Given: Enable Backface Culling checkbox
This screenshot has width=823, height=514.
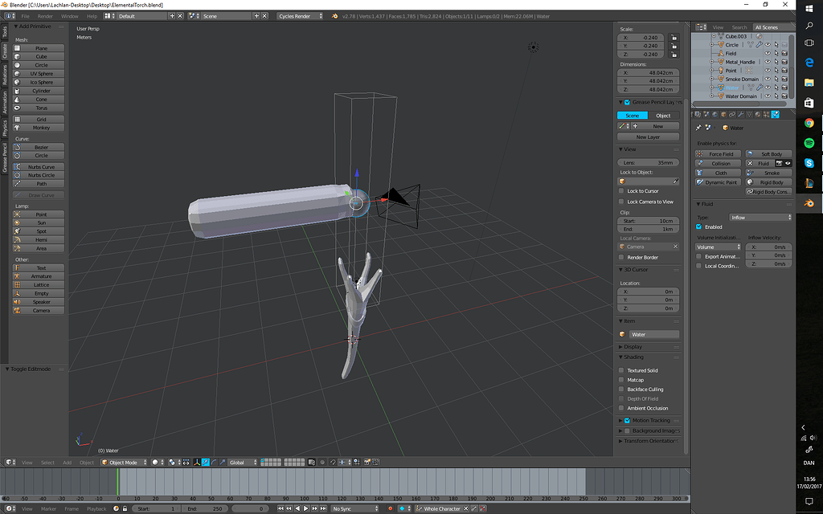Looking at the screenshot, I should (x=621, y=390).
